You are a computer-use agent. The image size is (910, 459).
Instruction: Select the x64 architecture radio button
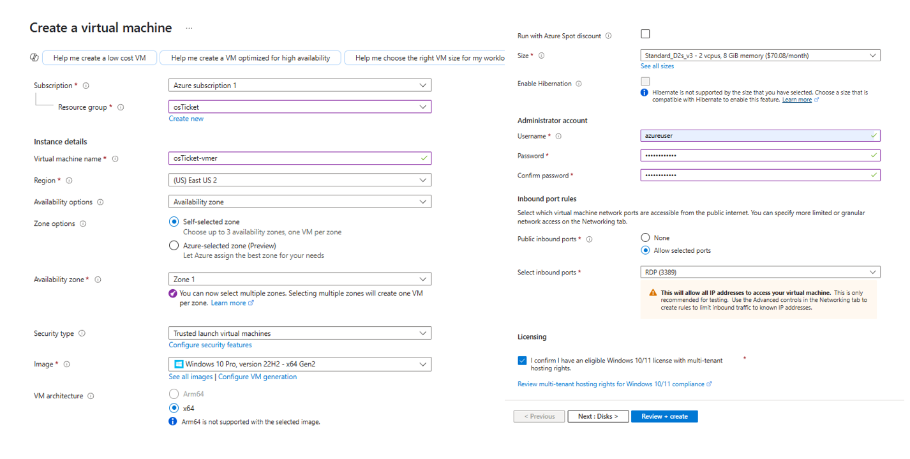tap(174, 409)
